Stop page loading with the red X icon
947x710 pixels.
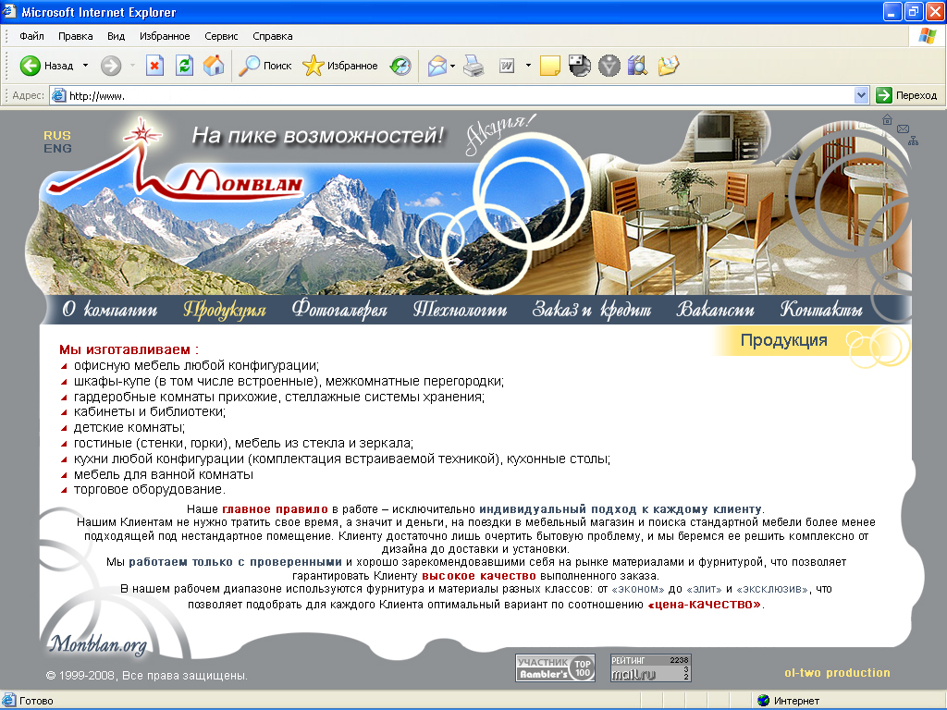(x=155, y=66)
